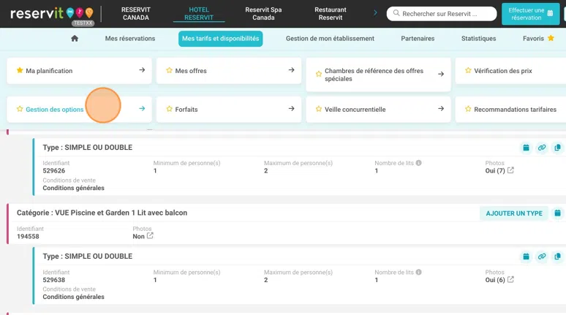Click the home icon in navigation bar
The height and width of the screenshot is (315, 566).
coord(75,39)
